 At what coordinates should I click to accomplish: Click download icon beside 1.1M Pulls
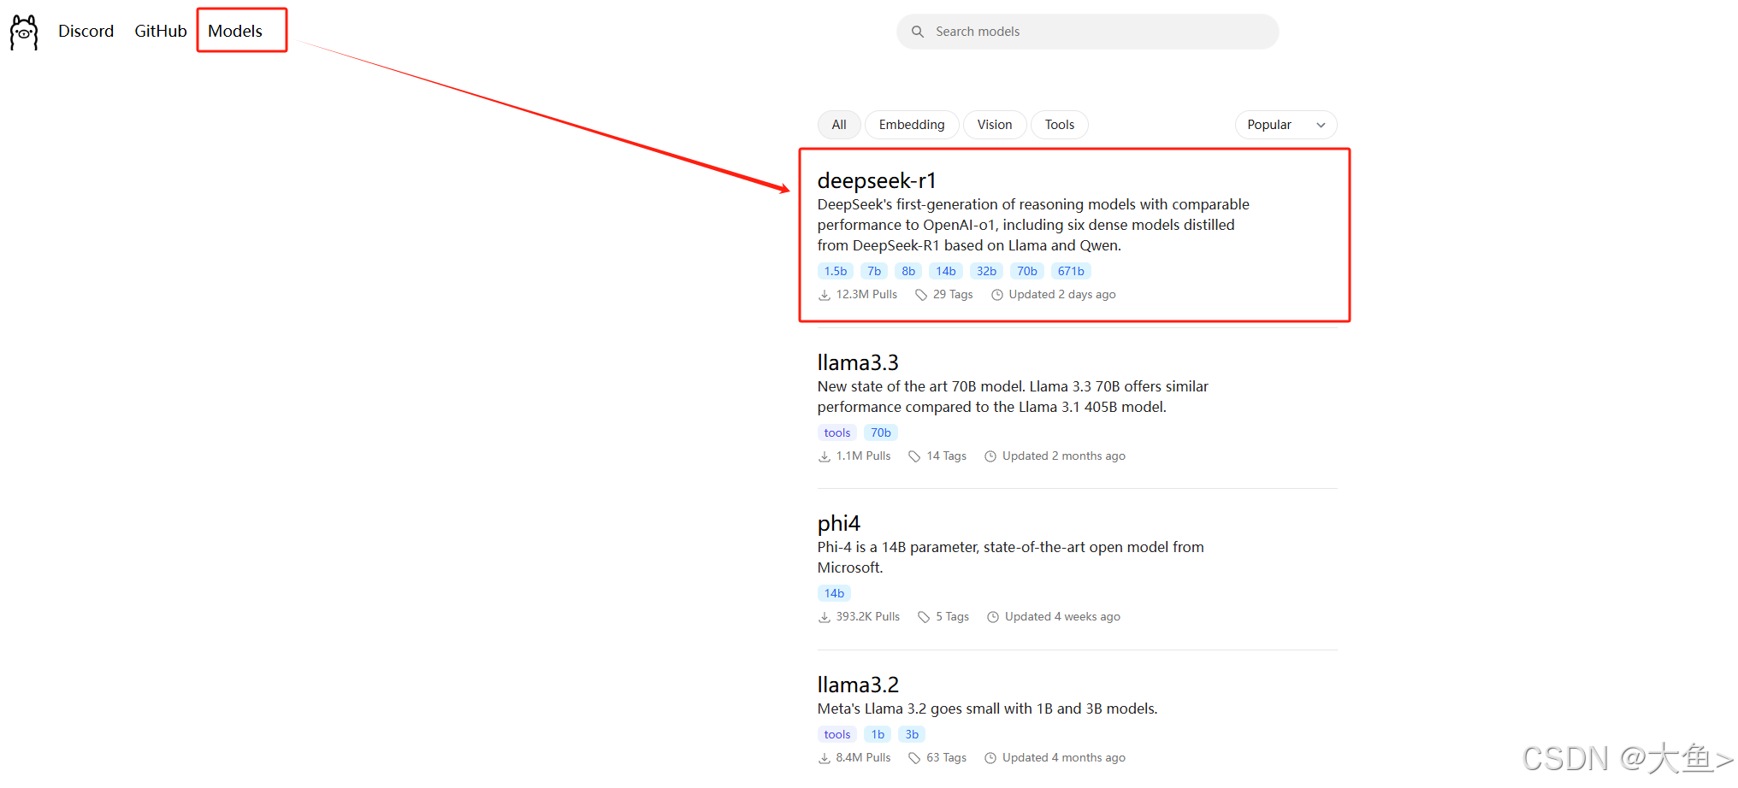pos(825,456)
